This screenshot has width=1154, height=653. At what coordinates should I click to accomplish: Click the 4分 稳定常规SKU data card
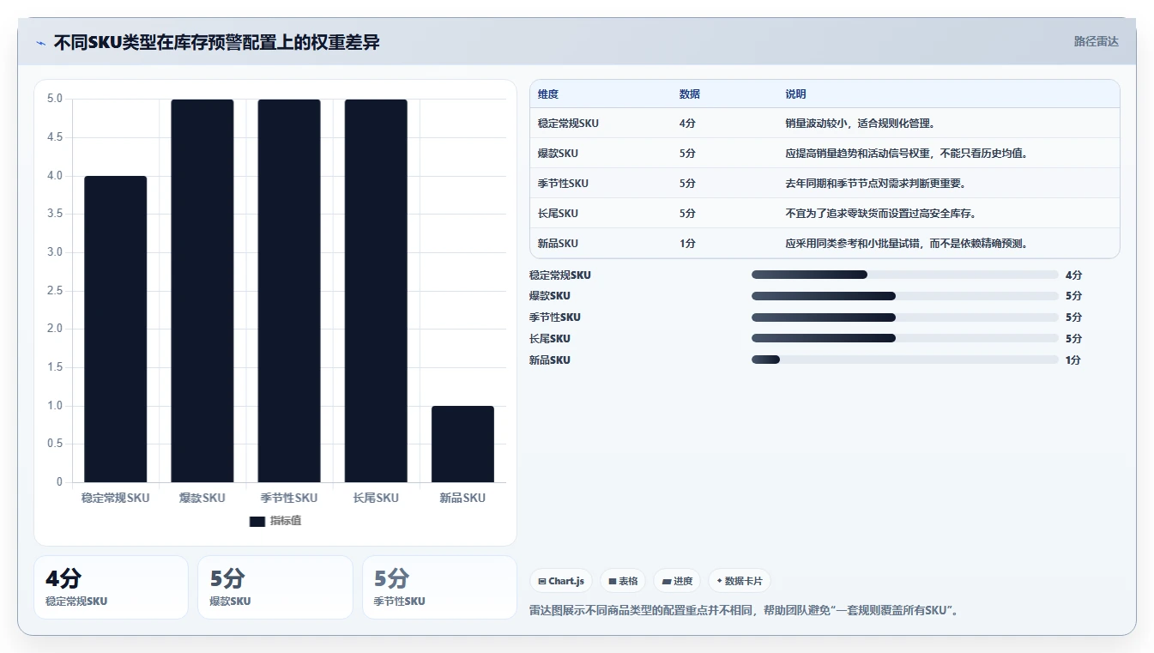pyautogui.click(x=111, y=587)
